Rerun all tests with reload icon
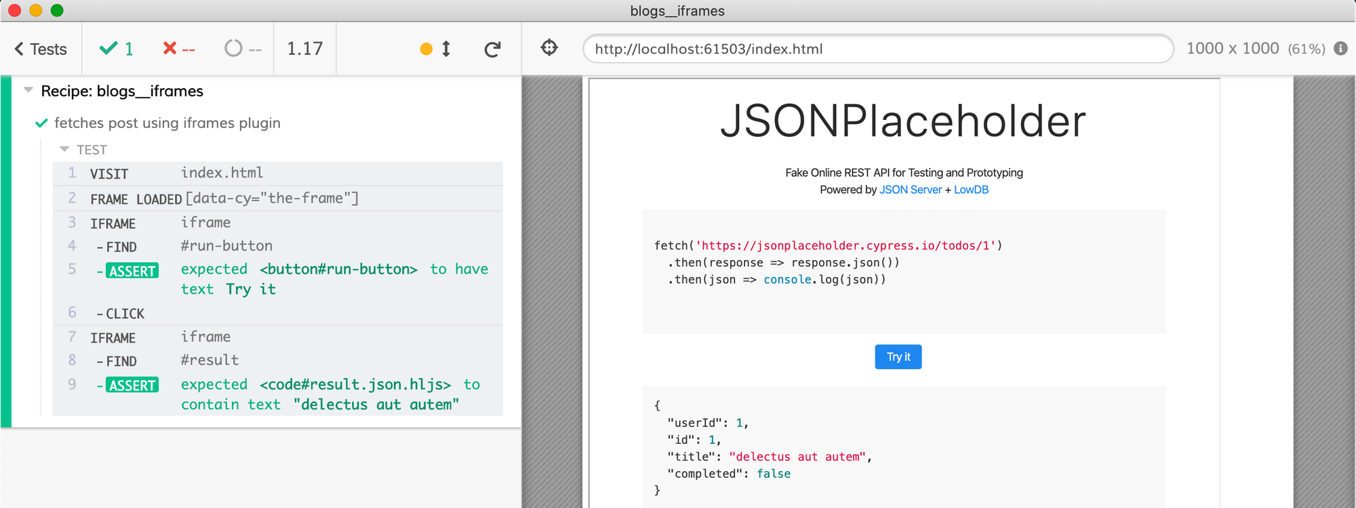1356x508 pixels. 493,49
